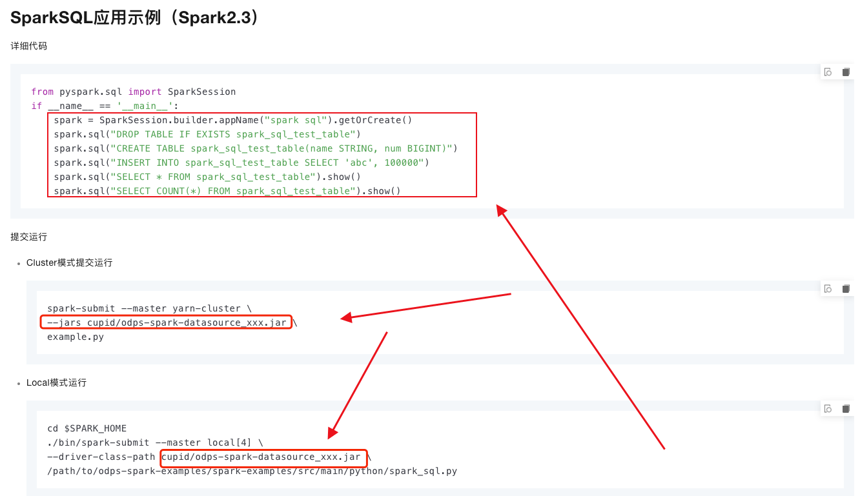860x496 pixels.
Task: Click the line if __name__ == '__main__':
Action: coord(105,106)
